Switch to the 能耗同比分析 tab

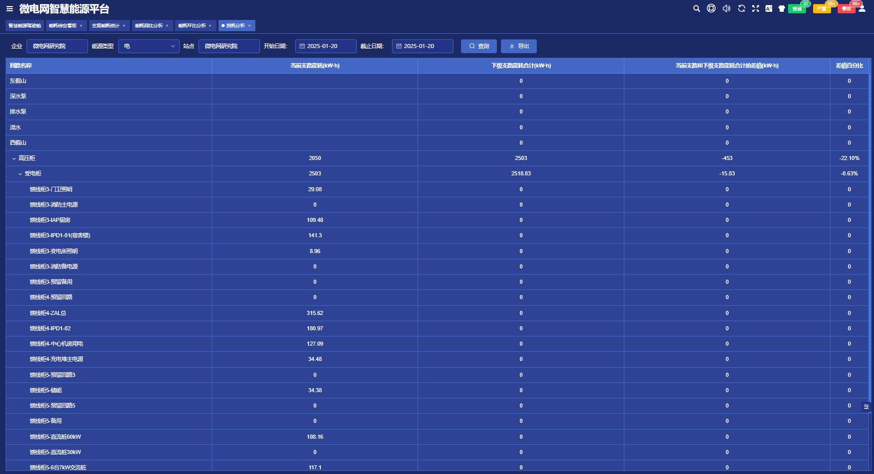[x=149, y=26]
